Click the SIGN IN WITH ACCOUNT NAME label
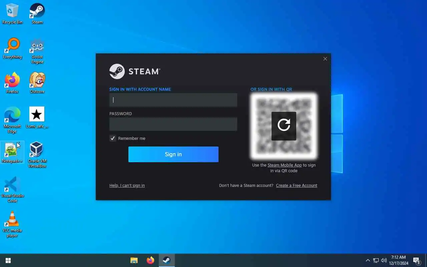 pyautogui.click(x=140, y=89)
